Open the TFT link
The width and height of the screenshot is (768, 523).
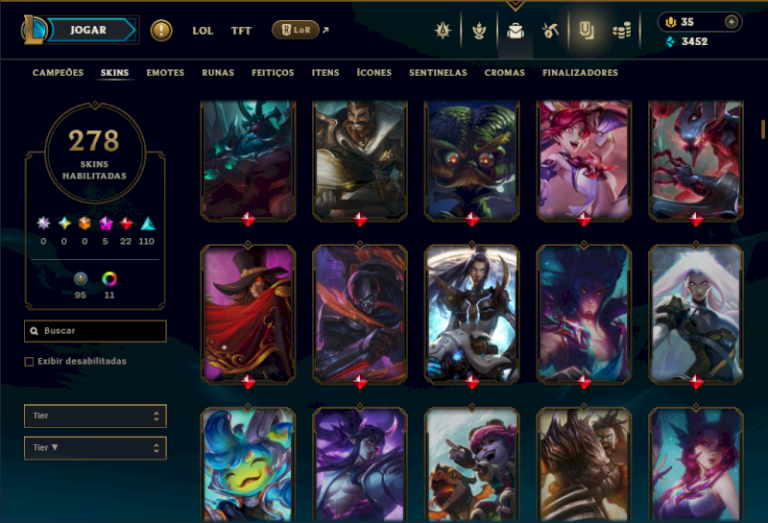pyautogui.click(x=241, y=31)
